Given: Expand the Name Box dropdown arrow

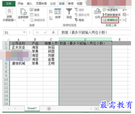Looking at the screenshot, I should (24, 32).
